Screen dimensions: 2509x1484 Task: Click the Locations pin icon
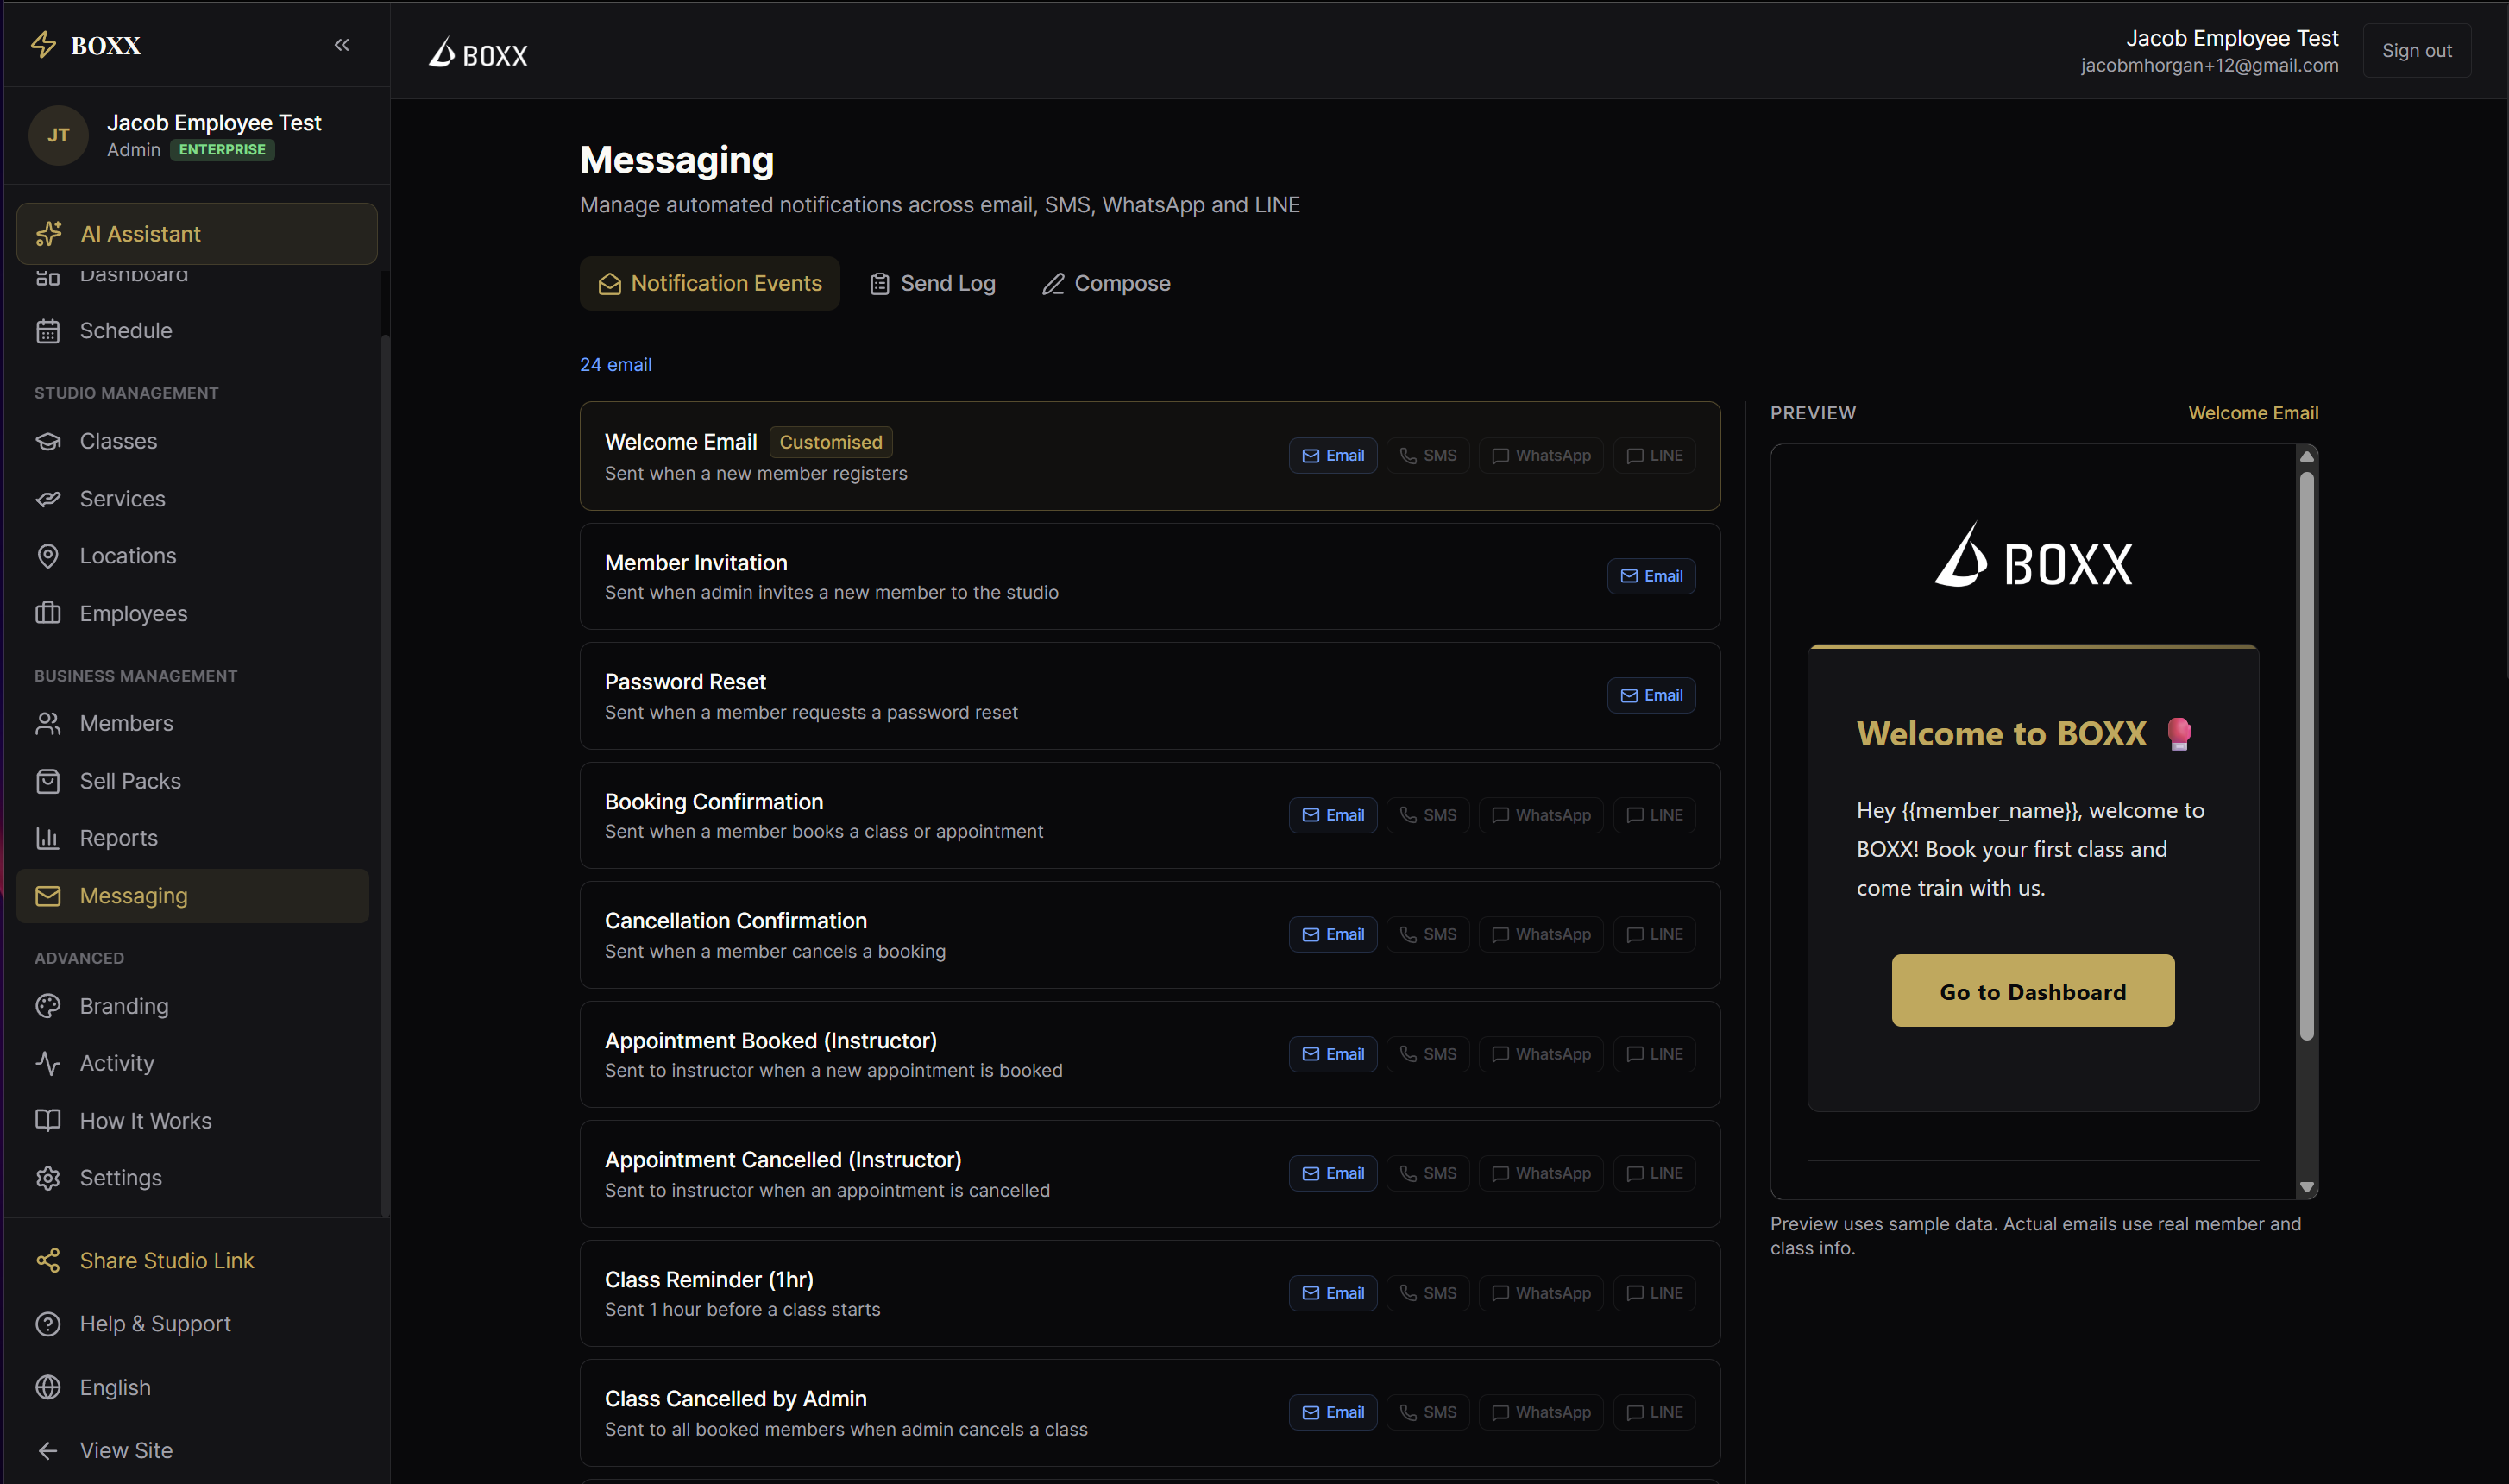(x=48, y=556)
